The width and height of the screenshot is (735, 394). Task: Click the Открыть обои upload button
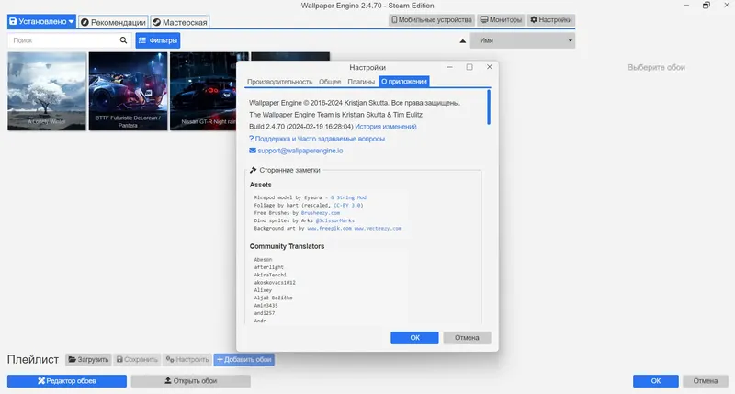[191, 381]
